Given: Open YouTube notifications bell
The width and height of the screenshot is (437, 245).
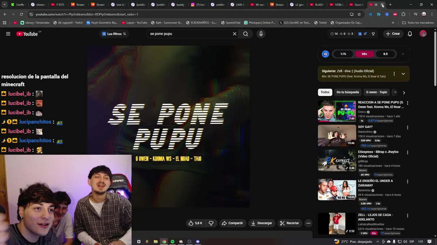Looking at the screenshot, I should pos(410,34).
